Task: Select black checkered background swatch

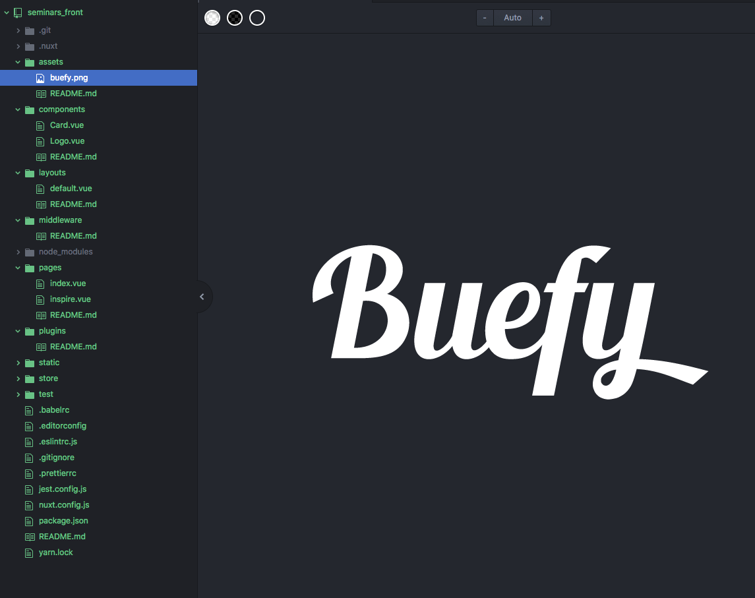Action: pyautogui.click(x=235, y=18)
